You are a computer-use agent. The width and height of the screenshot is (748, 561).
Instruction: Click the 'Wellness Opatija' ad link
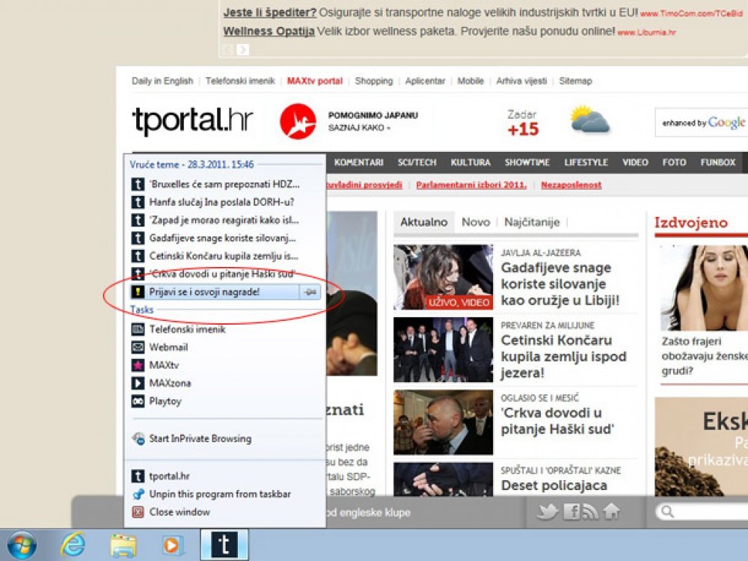[269, 31]
